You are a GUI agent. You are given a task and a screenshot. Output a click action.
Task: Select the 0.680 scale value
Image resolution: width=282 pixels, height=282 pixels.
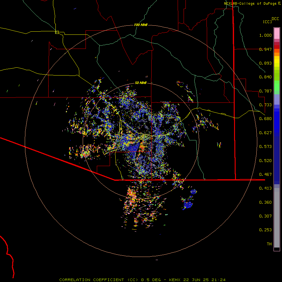pyautogui.click(x=265, y=119)
